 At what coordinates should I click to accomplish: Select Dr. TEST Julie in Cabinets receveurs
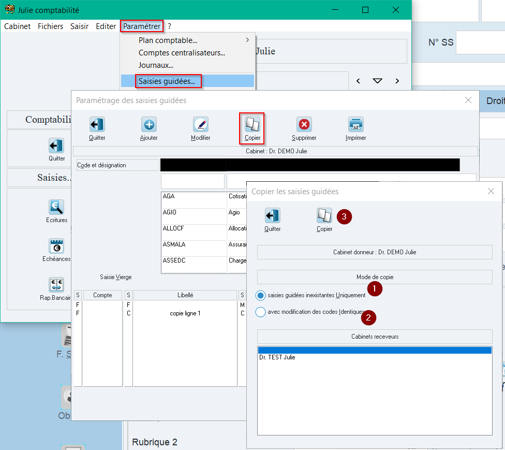click(375, 357)
